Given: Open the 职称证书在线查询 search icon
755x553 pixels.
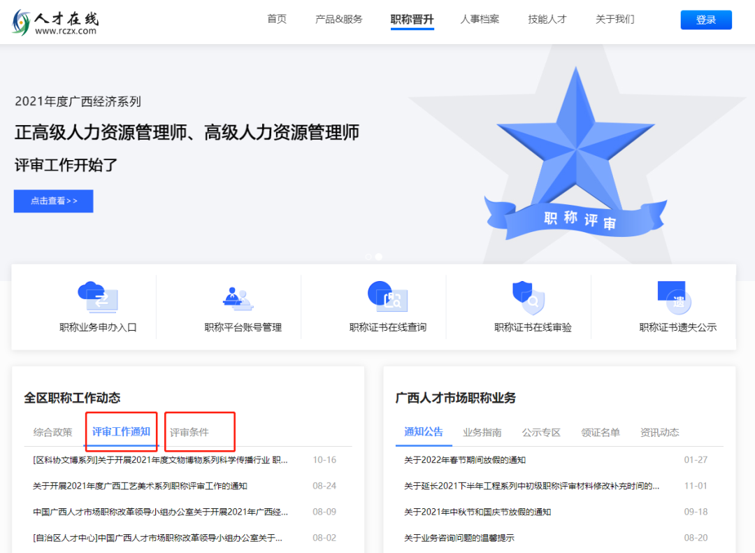Looking at the screenshot, I should click(x=387, y=296).
